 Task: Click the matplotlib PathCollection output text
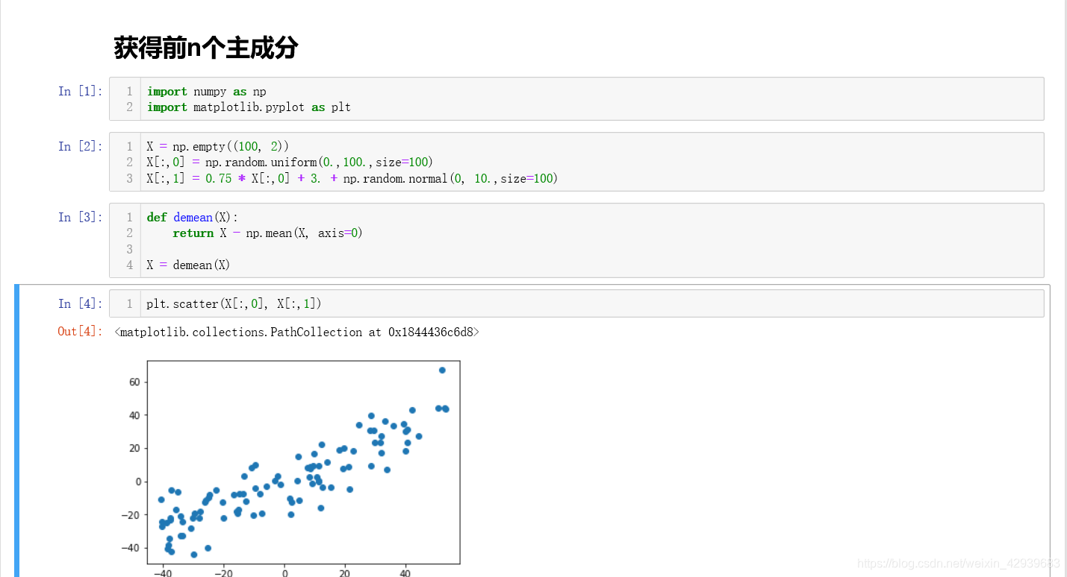(297, 332)
